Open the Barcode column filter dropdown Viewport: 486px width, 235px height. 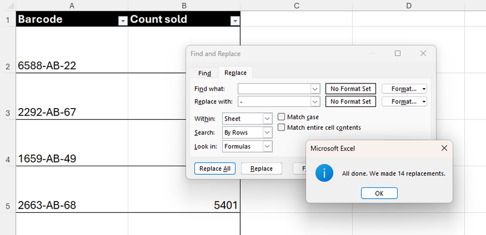pyautogui.click(x=123, y=21)
